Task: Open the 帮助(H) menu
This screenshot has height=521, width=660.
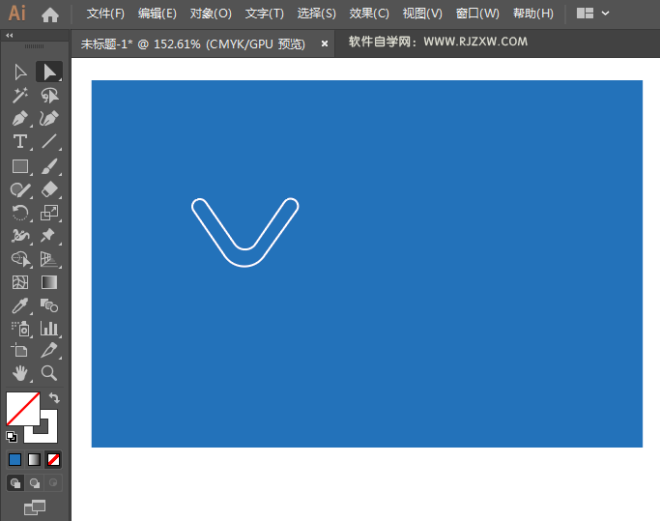Action: tap(532, 14)
